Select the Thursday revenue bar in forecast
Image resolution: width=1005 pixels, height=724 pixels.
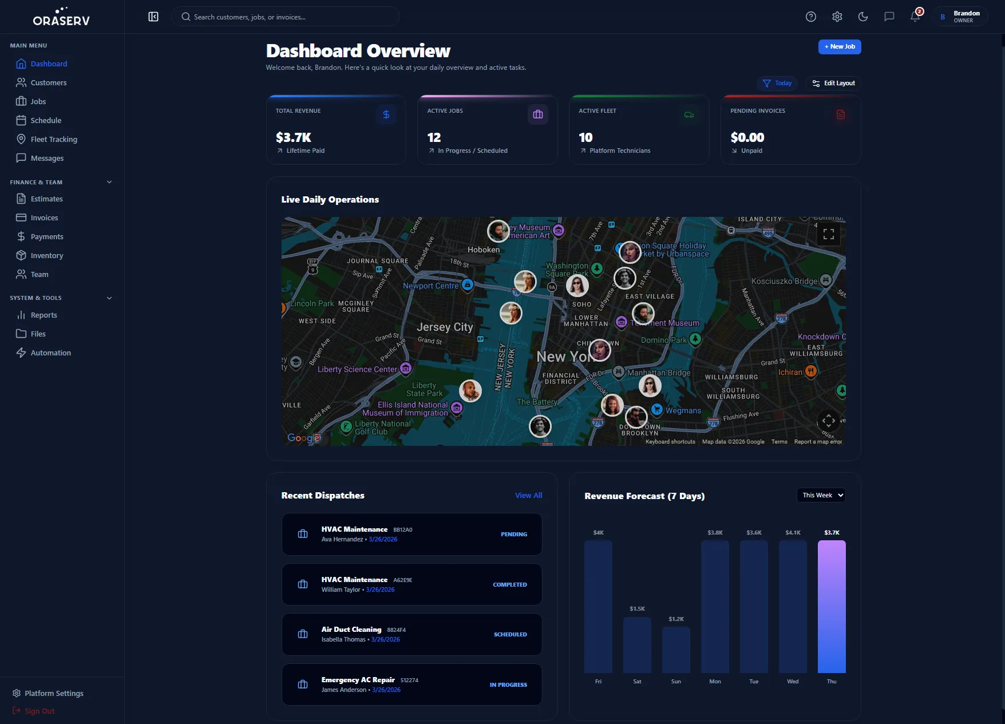tap(832, 607)
